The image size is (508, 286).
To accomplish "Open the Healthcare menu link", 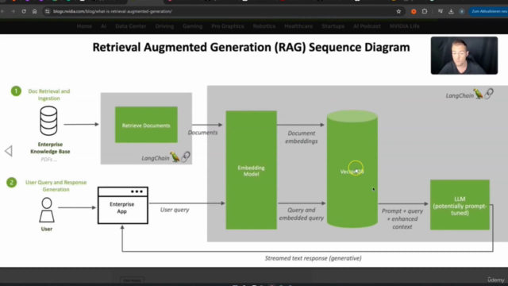I will pos(298,26).
